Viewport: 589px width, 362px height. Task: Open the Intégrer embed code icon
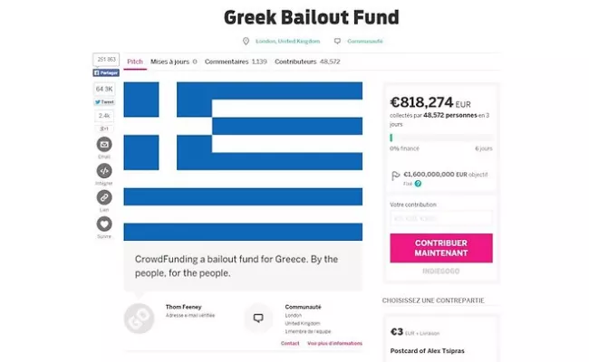click(104, 170)
